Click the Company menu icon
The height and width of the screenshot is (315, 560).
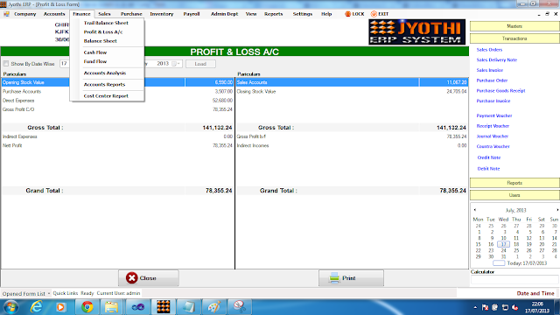[6, 14]
